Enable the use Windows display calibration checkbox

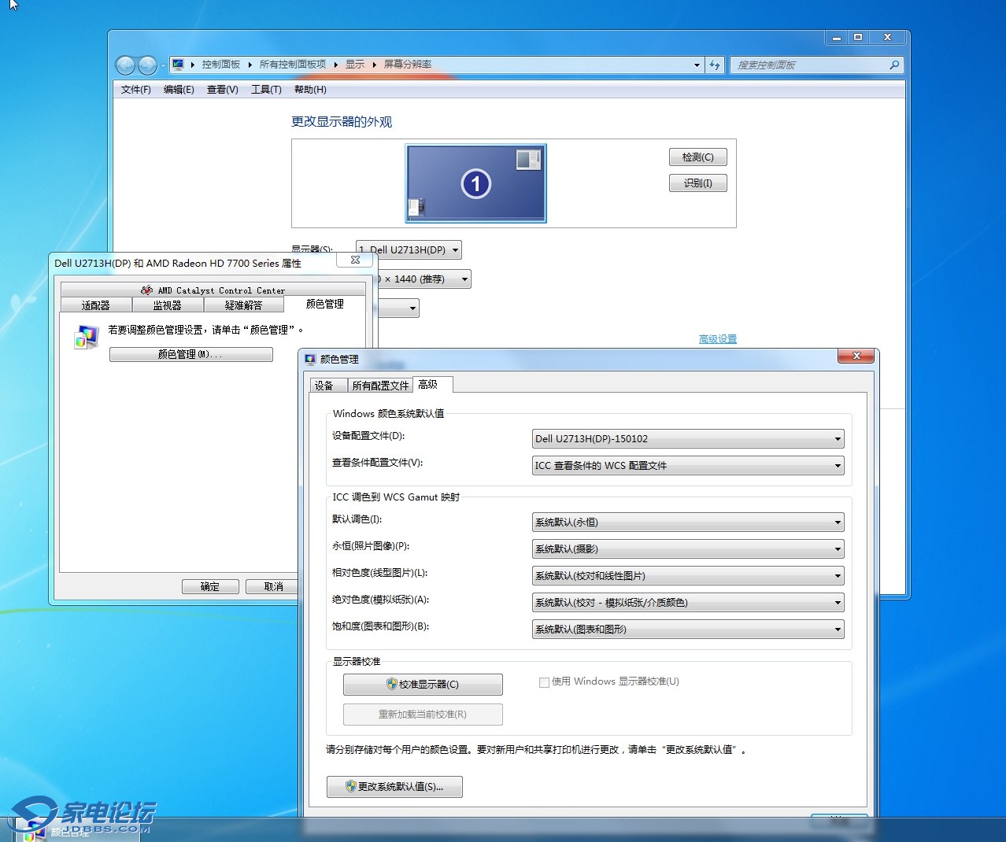(x=544, y=682)
